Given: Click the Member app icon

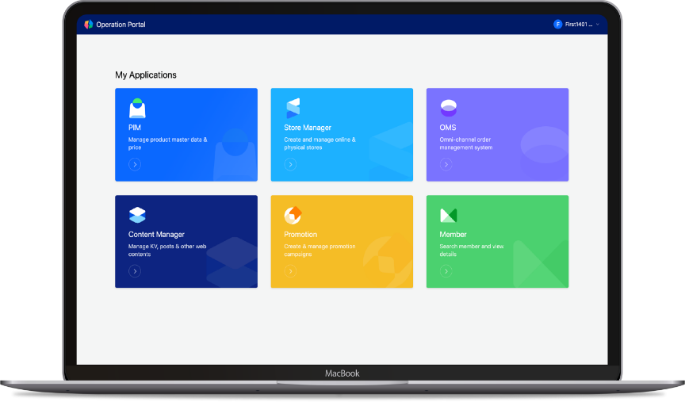Looking at the screenshot, I should click(449, 215).
